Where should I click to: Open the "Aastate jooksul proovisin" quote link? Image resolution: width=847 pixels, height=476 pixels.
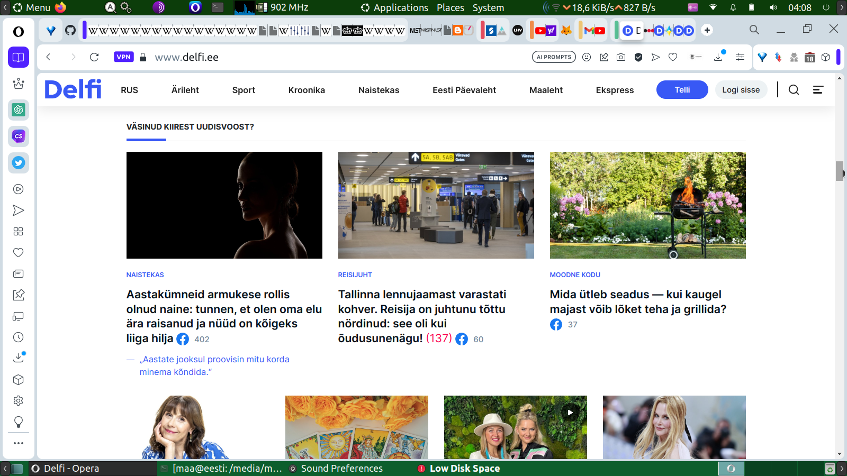point(214,365)
